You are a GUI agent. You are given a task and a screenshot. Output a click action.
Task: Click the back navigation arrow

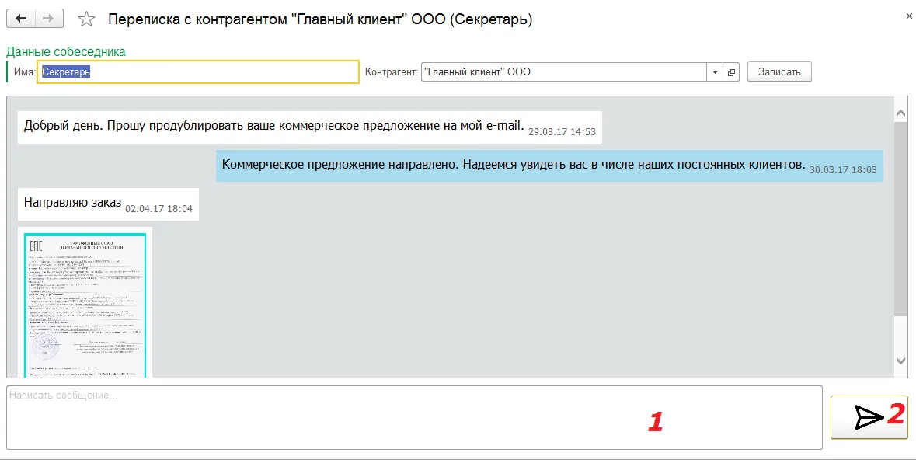pyautogui.click(x=21, y=19)
